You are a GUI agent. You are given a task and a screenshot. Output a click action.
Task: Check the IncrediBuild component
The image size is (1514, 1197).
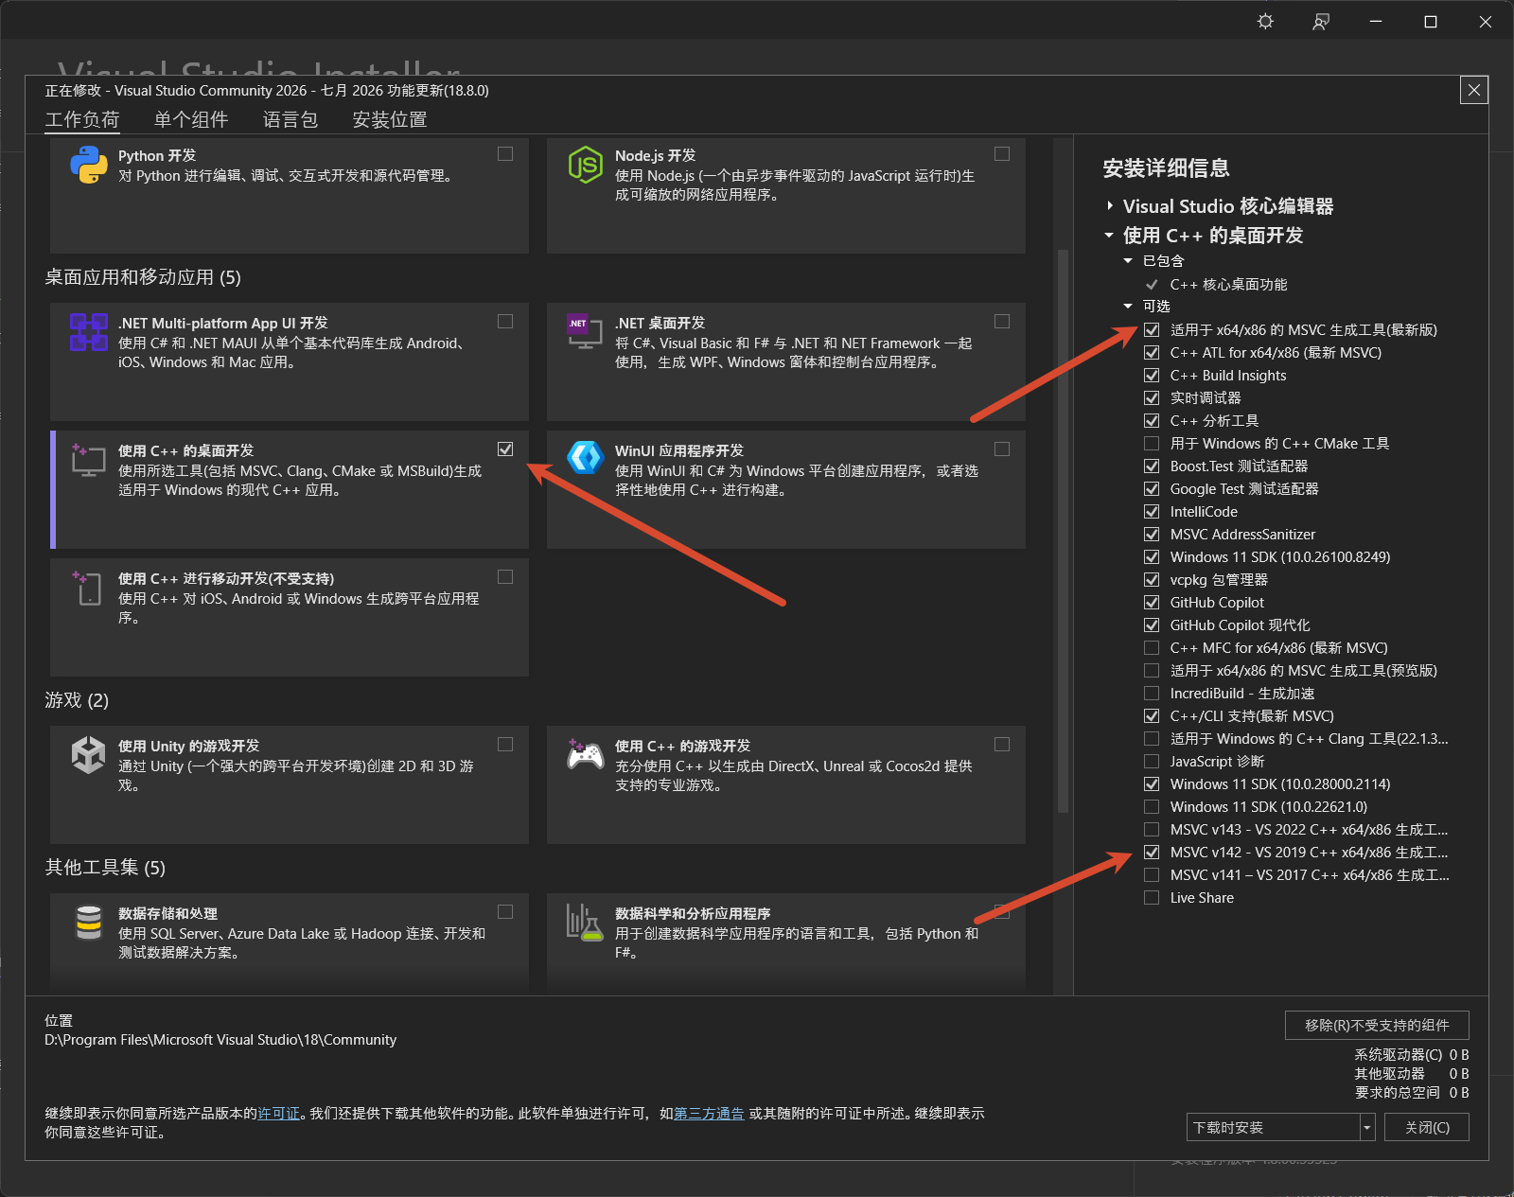[x=1152, y=693]
